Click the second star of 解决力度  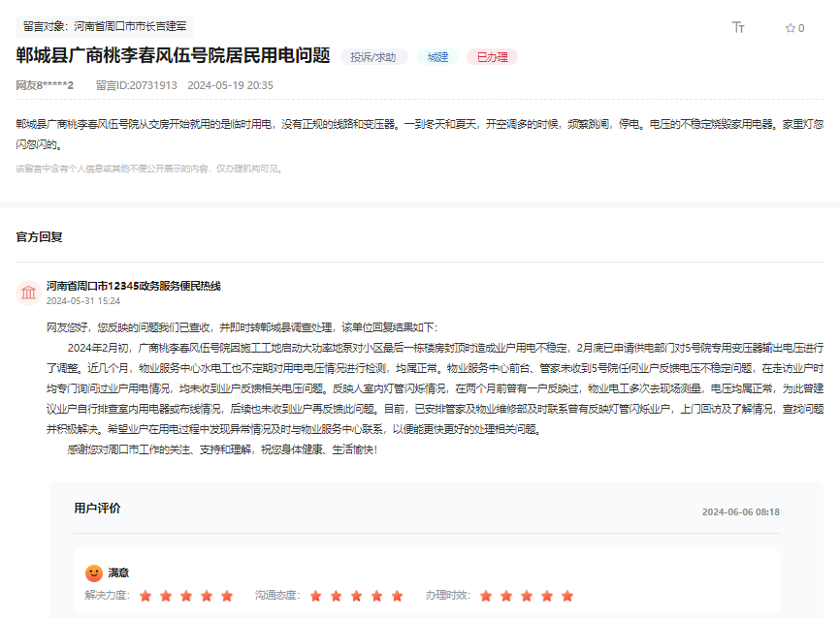point(166,596)
